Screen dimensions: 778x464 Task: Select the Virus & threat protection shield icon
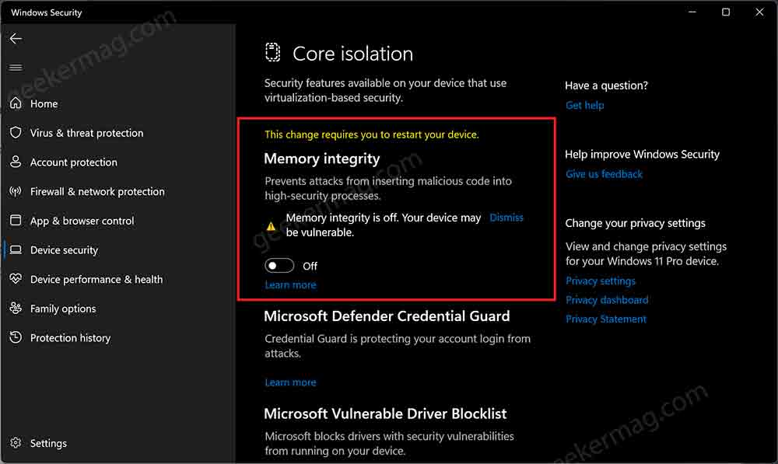(x=16, y=132)
